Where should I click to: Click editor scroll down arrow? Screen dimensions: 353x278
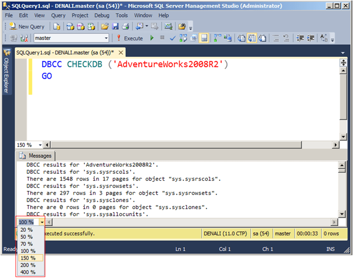(x=343, y=137)
